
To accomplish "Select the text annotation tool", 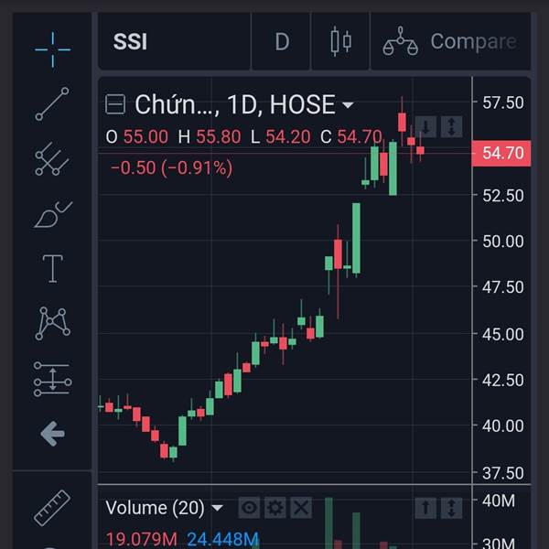I will tap(52, 268).
